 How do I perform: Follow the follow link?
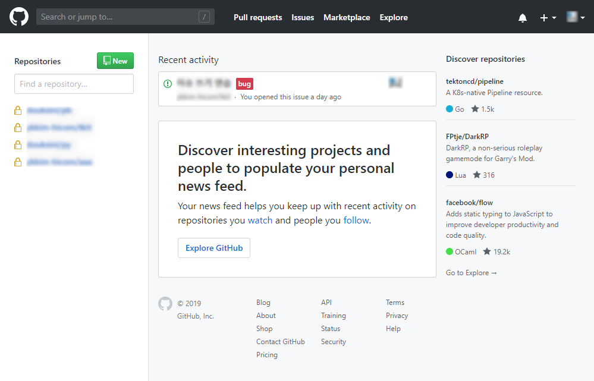pos(356,221)
